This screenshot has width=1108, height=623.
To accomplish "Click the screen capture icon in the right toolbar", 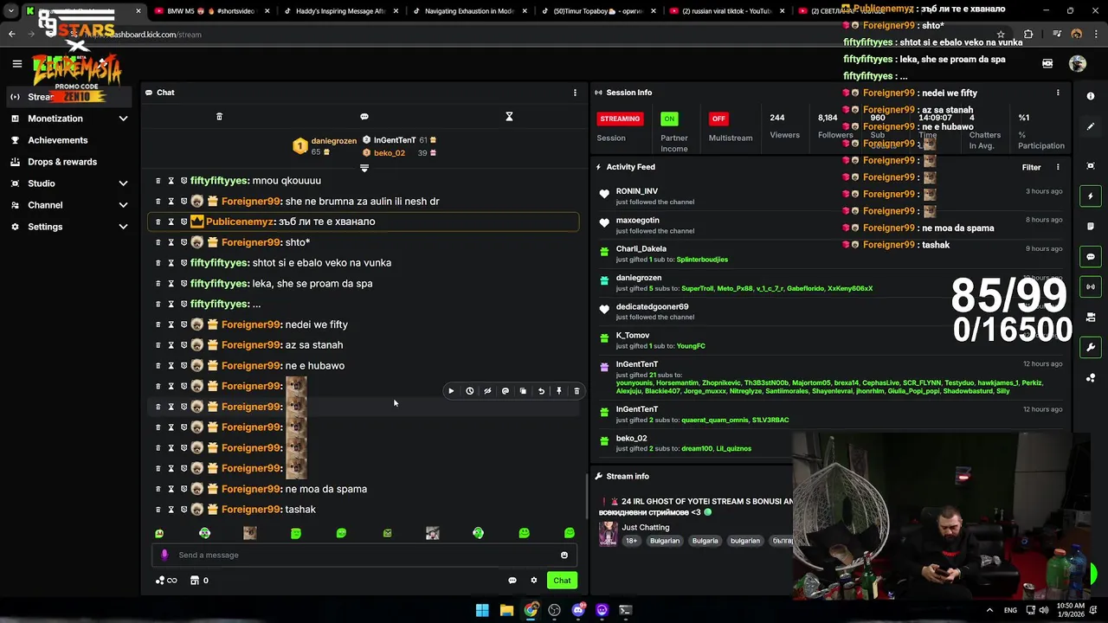I will [x=1091, y=165].
